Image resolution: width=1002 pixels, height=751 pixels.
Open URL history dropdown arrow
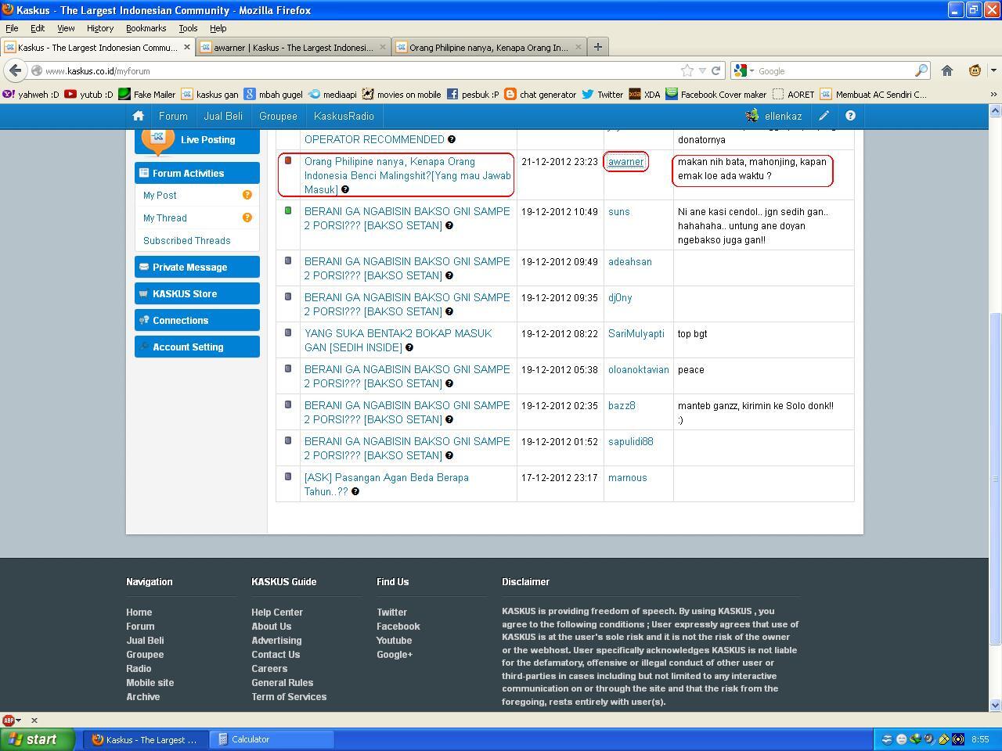tap(701, 70)
